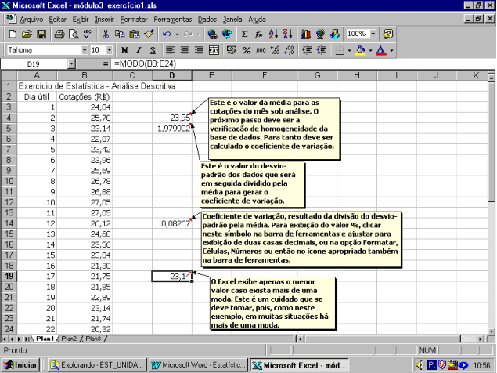
Task: Click the Merge and Center icon
Action: tap(211, 50)
